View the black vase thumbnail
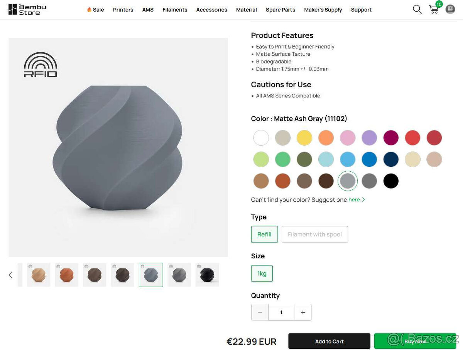 [x=207, y=275]
